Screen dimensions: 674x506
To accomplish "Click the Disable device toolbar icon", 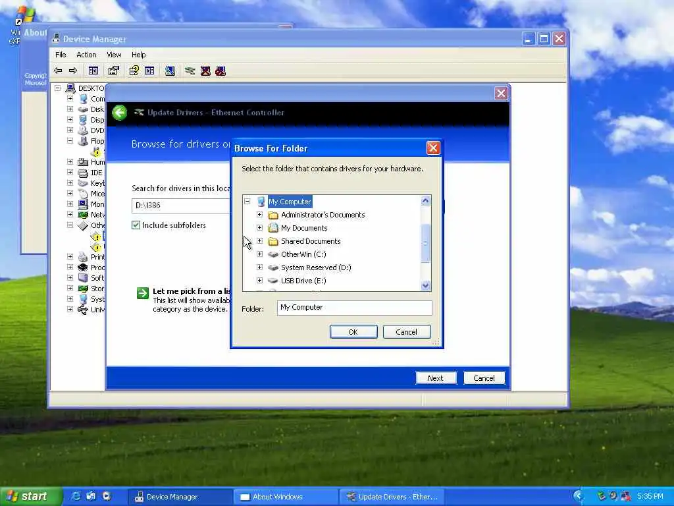I will point(220,70).
